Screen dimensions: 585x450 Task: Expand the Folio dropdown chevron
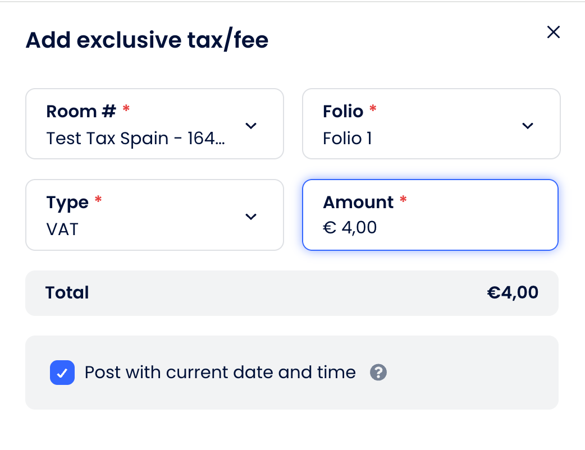pos(528,126)
